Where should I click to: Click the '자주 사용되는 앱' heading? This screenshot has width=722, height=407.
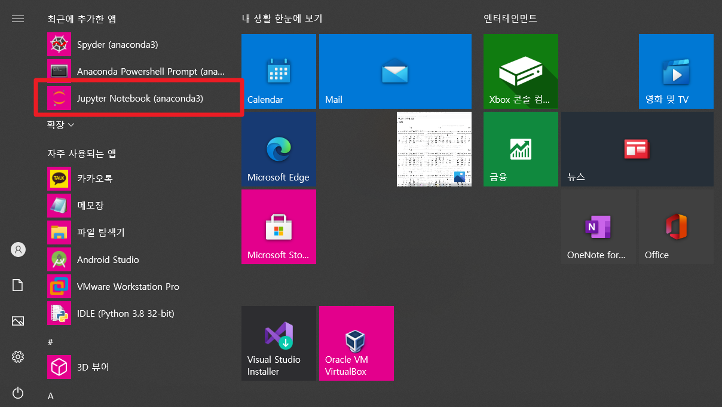(x=82, y=153)
